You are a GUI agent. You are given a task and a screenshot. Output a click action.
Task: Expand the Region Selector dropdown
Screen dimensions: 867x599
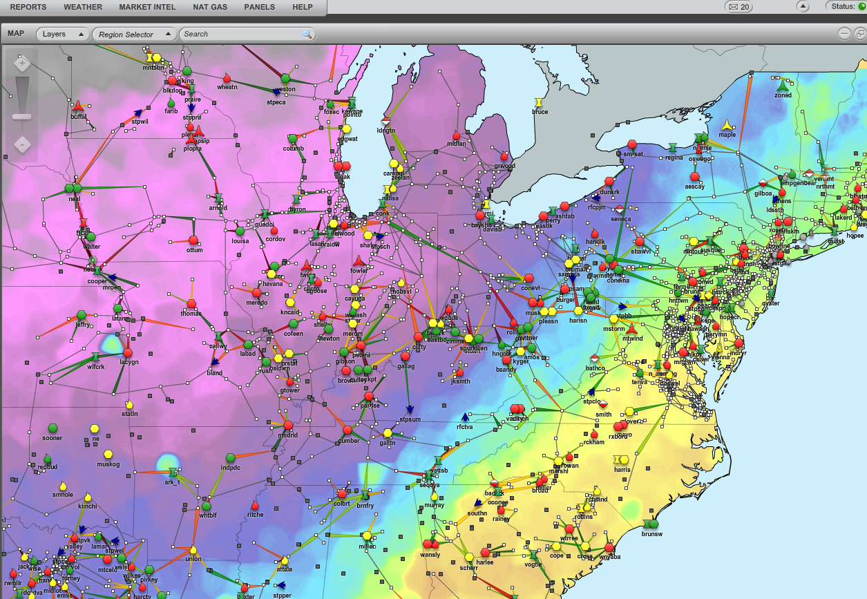click(x=135, y=34)
